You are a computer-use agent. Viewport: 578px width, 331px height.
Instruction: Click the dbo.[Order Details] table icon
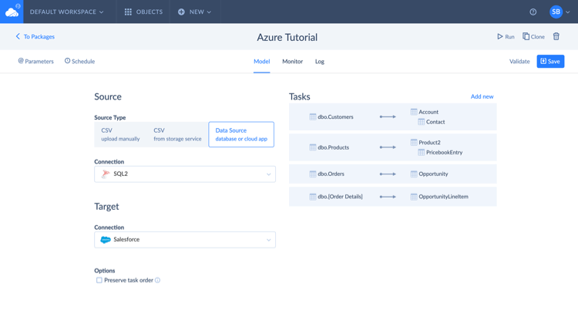click(313, 197)
